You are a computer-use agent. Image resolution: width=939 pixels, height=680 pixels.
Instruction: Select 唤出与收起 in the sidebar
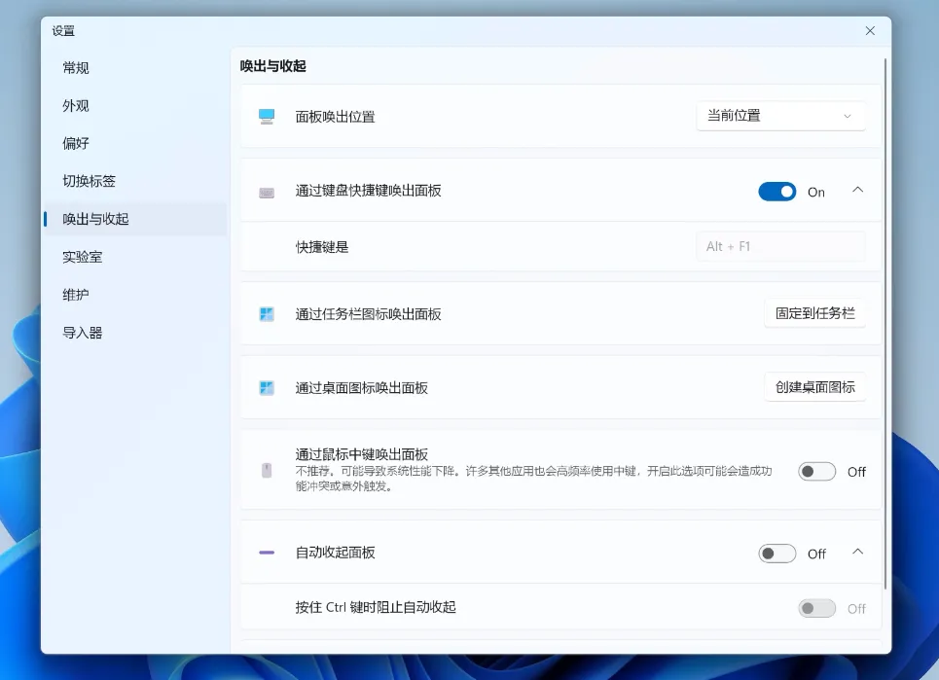coord(135,219)
